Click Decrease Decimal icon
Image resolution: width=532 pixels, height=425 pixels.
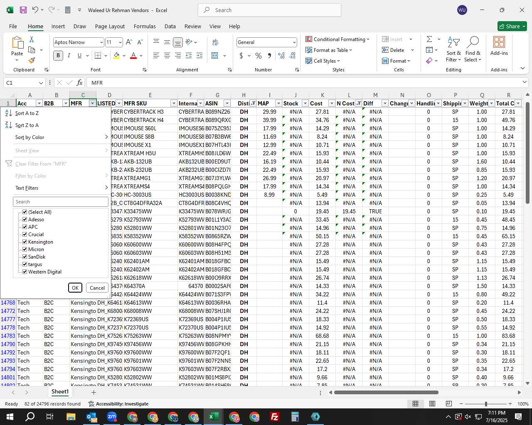(x=292, y=56)
